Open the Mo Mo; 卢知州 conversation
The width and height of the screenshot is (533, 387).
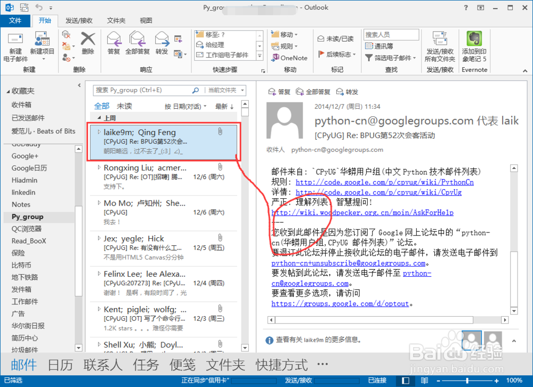(x=164, y=213)
